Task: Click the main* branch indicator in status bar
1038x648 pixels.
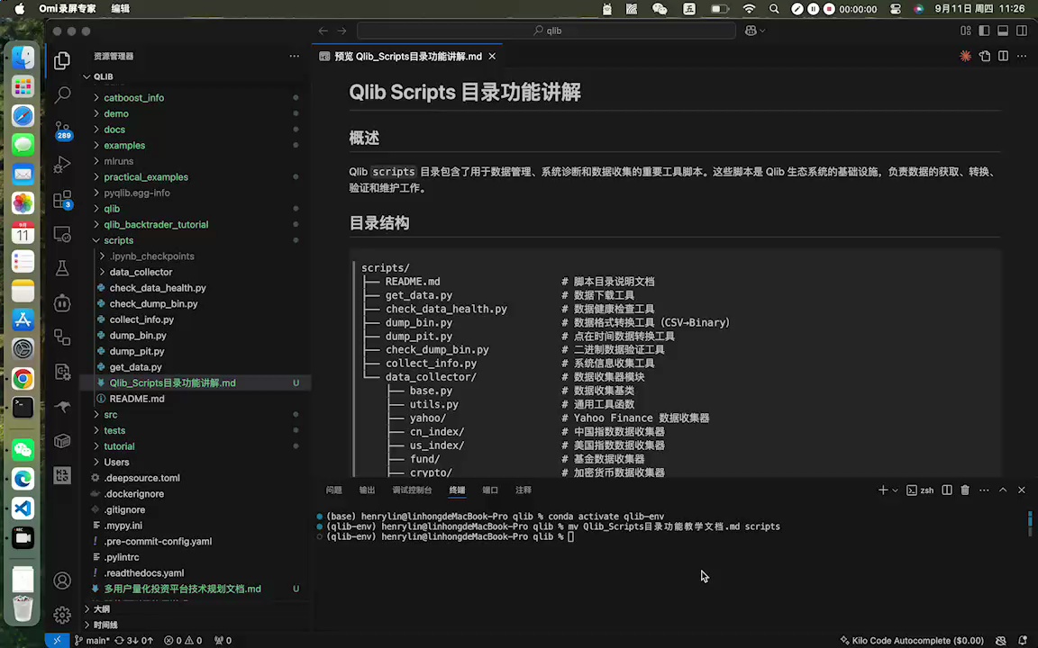Action: [95, 640]
